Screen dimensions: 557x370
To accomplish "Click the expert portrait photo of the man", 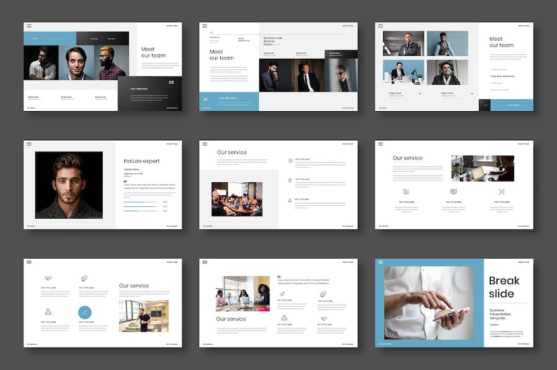I will click(x=69, y=185).
